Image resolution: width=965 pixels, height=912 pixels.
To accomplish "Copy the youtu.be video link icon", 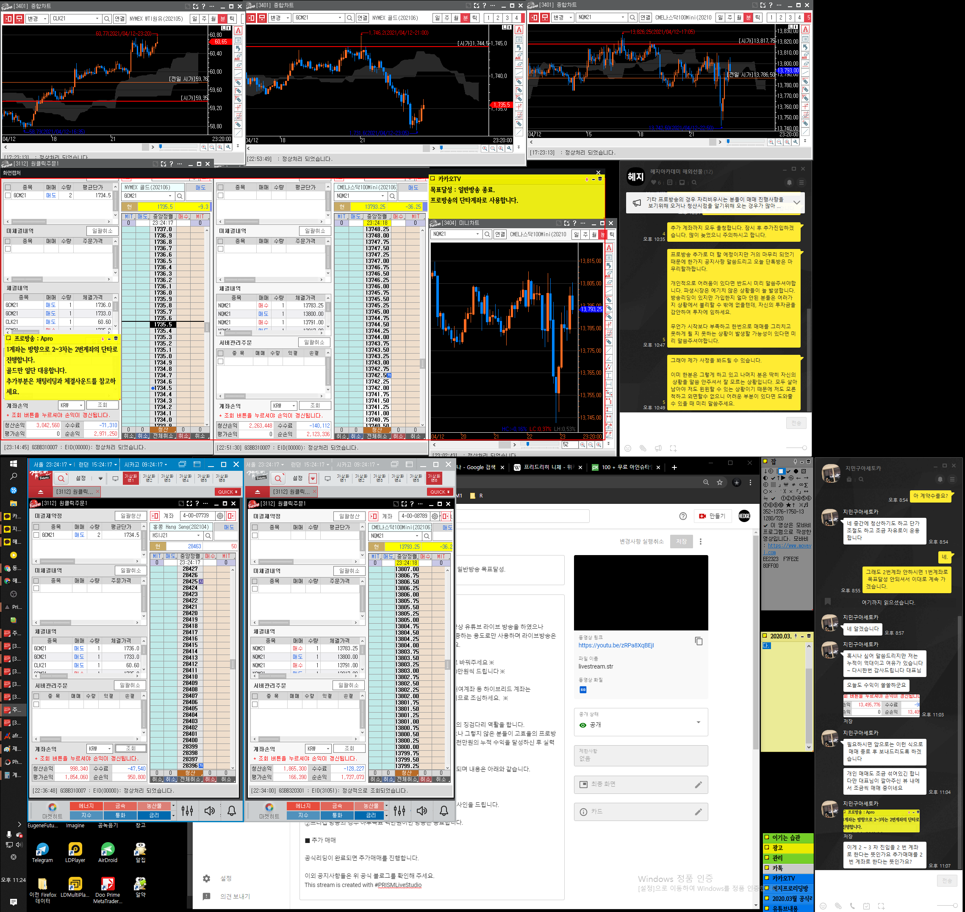I will pyautogui.click(x=699, y=641).
